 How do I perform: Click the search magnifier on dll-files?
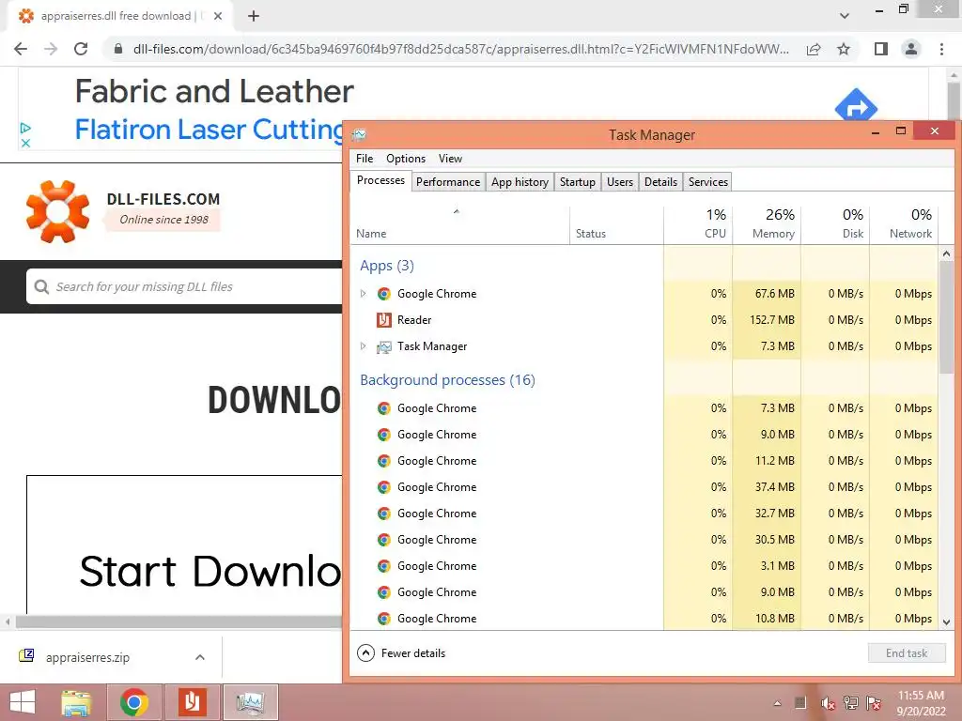click(41, 286)
